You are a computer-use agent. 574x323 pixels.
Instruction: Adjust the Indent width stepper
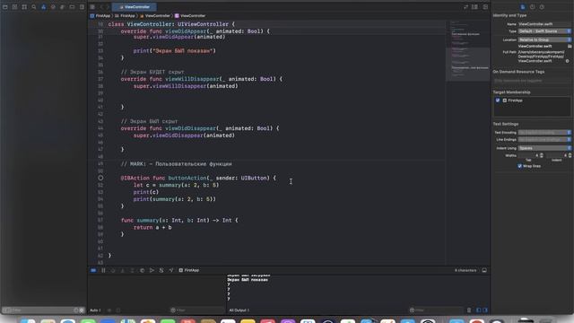click(x=570, y=155)
